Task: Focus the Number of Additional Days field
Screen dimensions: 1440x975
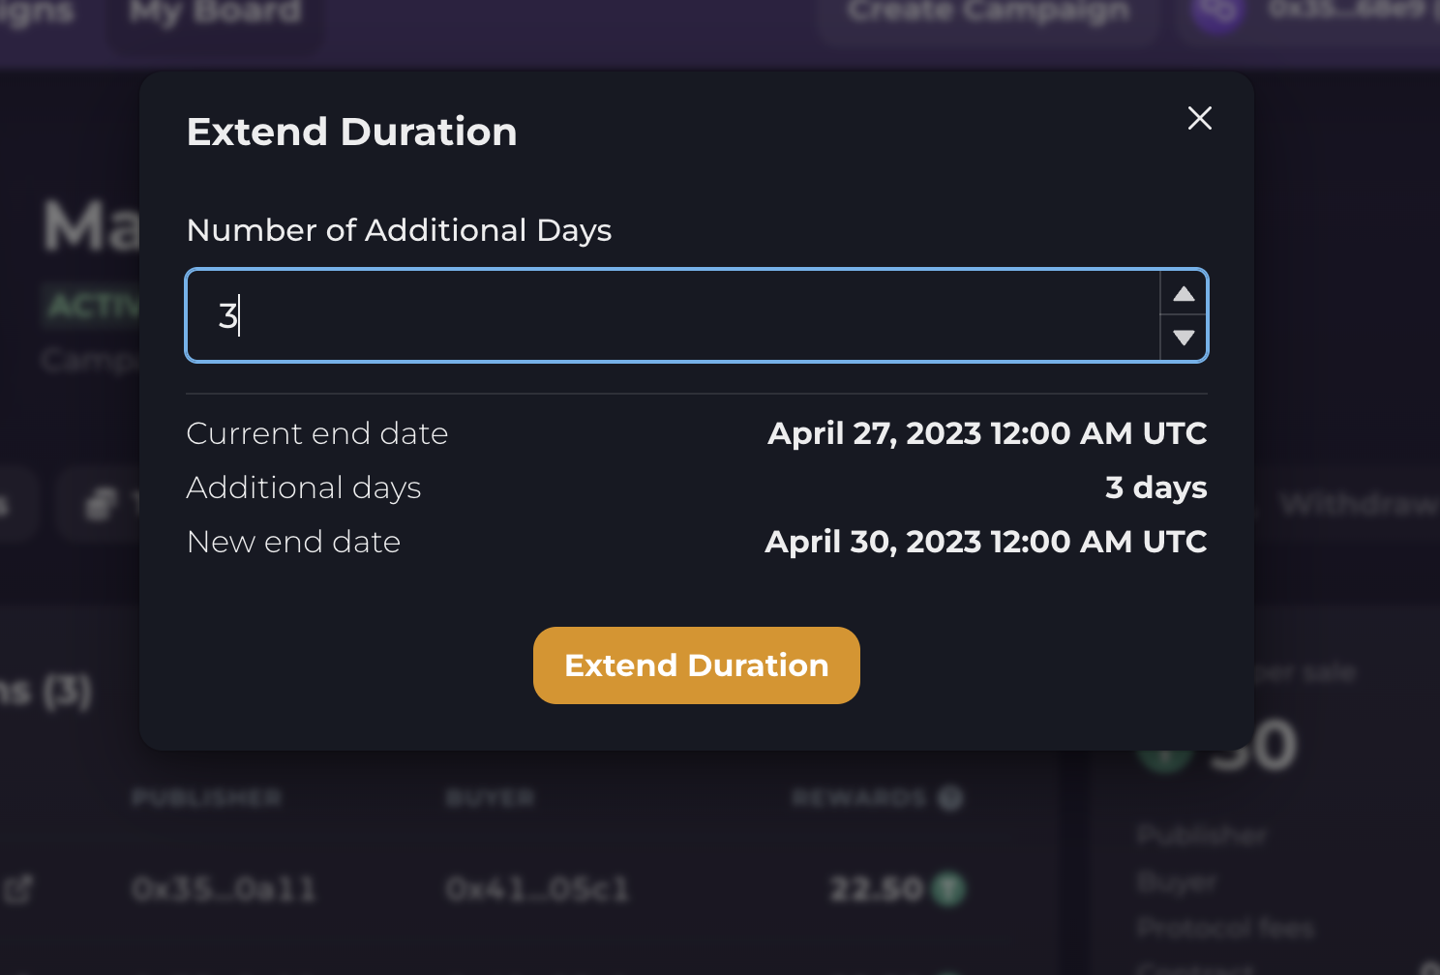Action: pos(674,315)
